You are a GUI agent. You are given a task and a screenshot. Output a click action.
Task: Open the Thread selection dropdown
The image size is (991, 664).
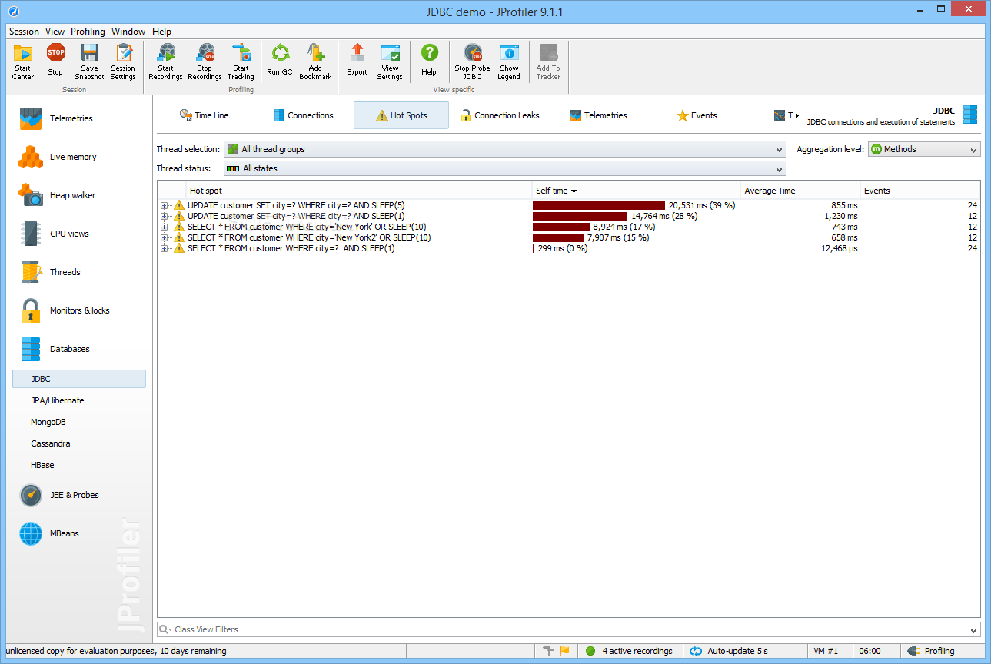click(x=504, y=149)
